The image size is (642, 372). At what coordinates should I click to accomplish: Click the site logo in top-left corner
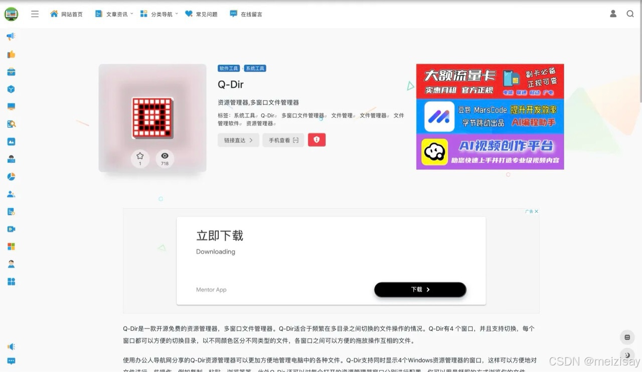point(11,14)
